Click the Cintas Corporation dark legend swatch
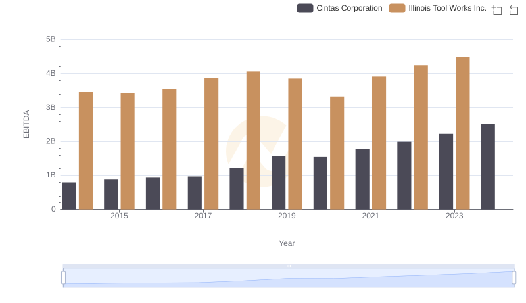The height and width of the screenshot is (303, 526). [305, 8]
